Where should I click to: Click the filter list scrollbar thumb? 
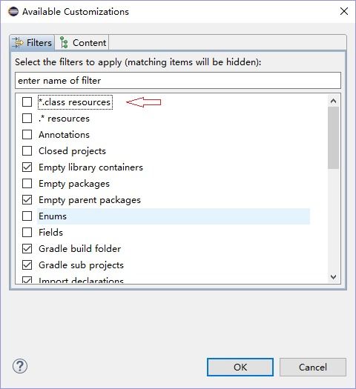click(333, 138)
